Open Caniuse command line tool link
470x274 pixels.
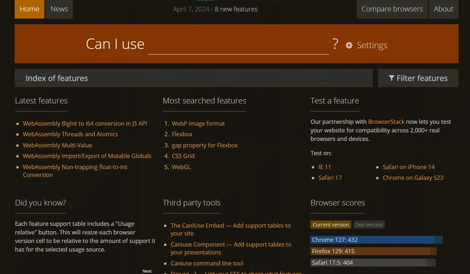coord(207,263)
